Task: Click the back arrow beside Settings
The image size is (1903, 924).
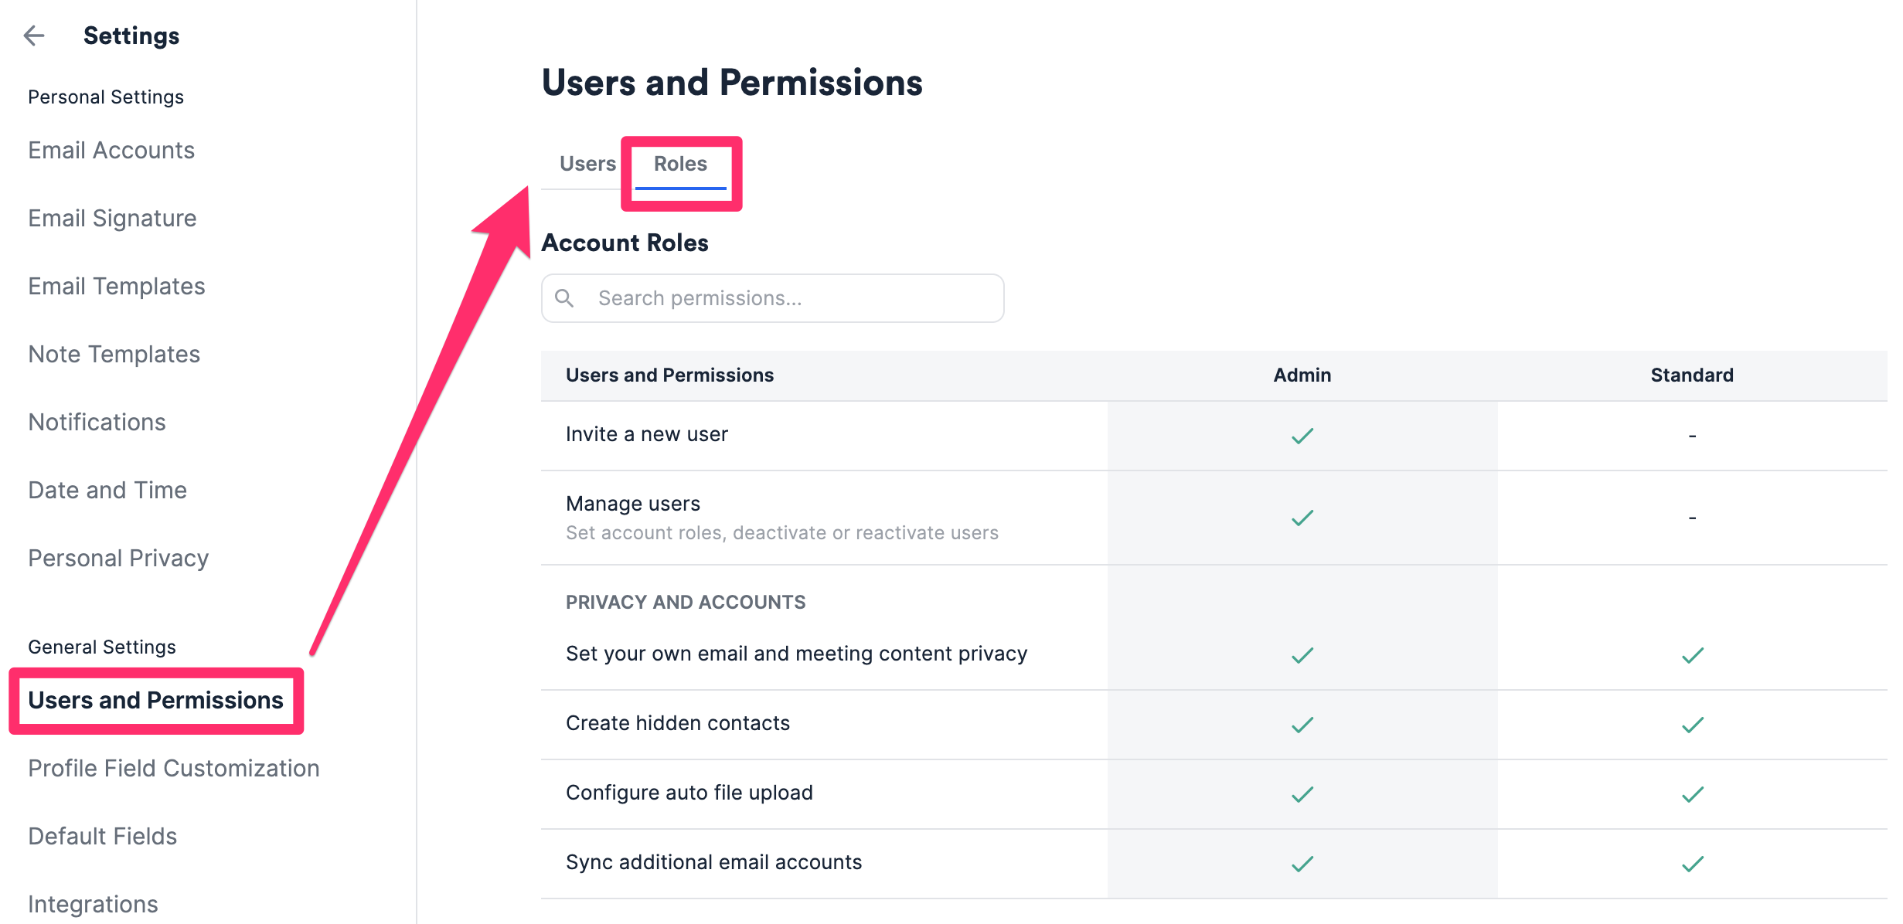Action: [33, 36]
